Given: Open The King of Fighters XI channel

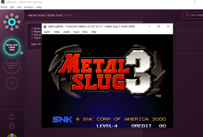Looking at the screenshot, I should (x=12, y=65).
